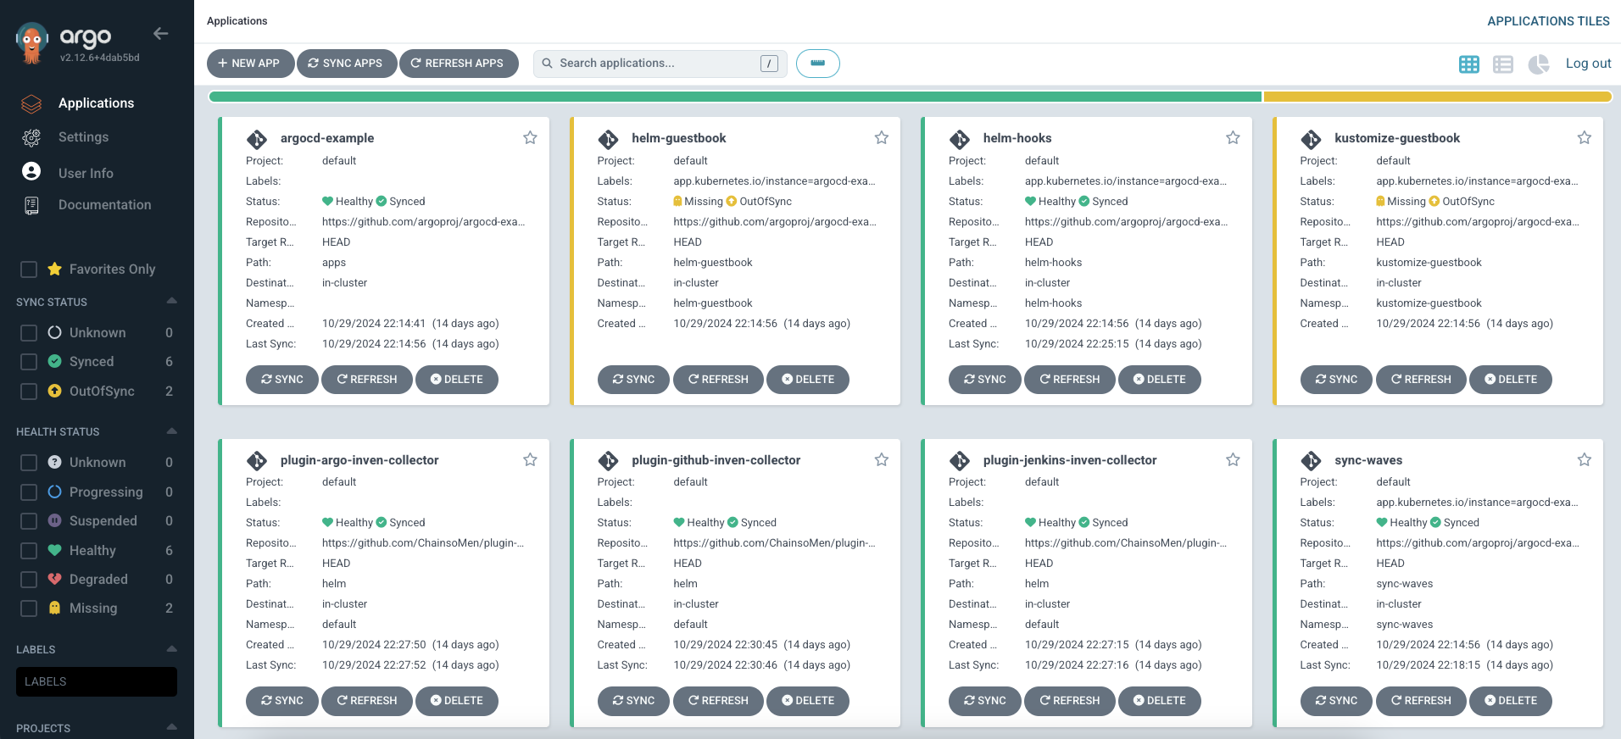The image size is (1621, 739).
Task: Check health status Unknown filter
Action: point(29,463)
